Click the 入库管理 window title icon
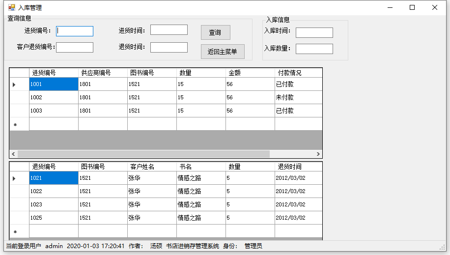Screen dimensions: 450x255 [x=11, y=7]
